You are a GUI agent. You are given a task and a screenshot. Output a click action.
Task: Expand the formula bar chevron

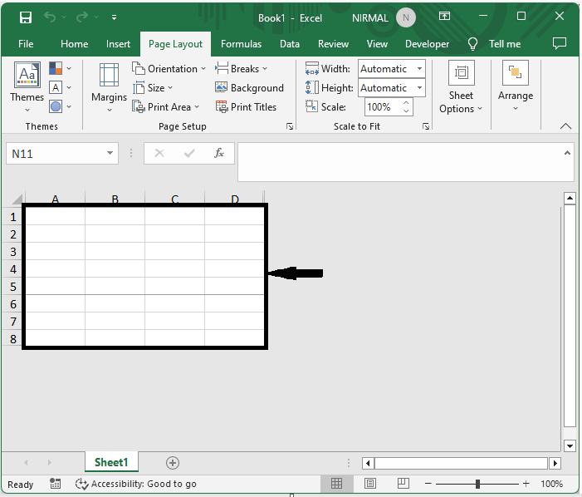coord(567,153)
